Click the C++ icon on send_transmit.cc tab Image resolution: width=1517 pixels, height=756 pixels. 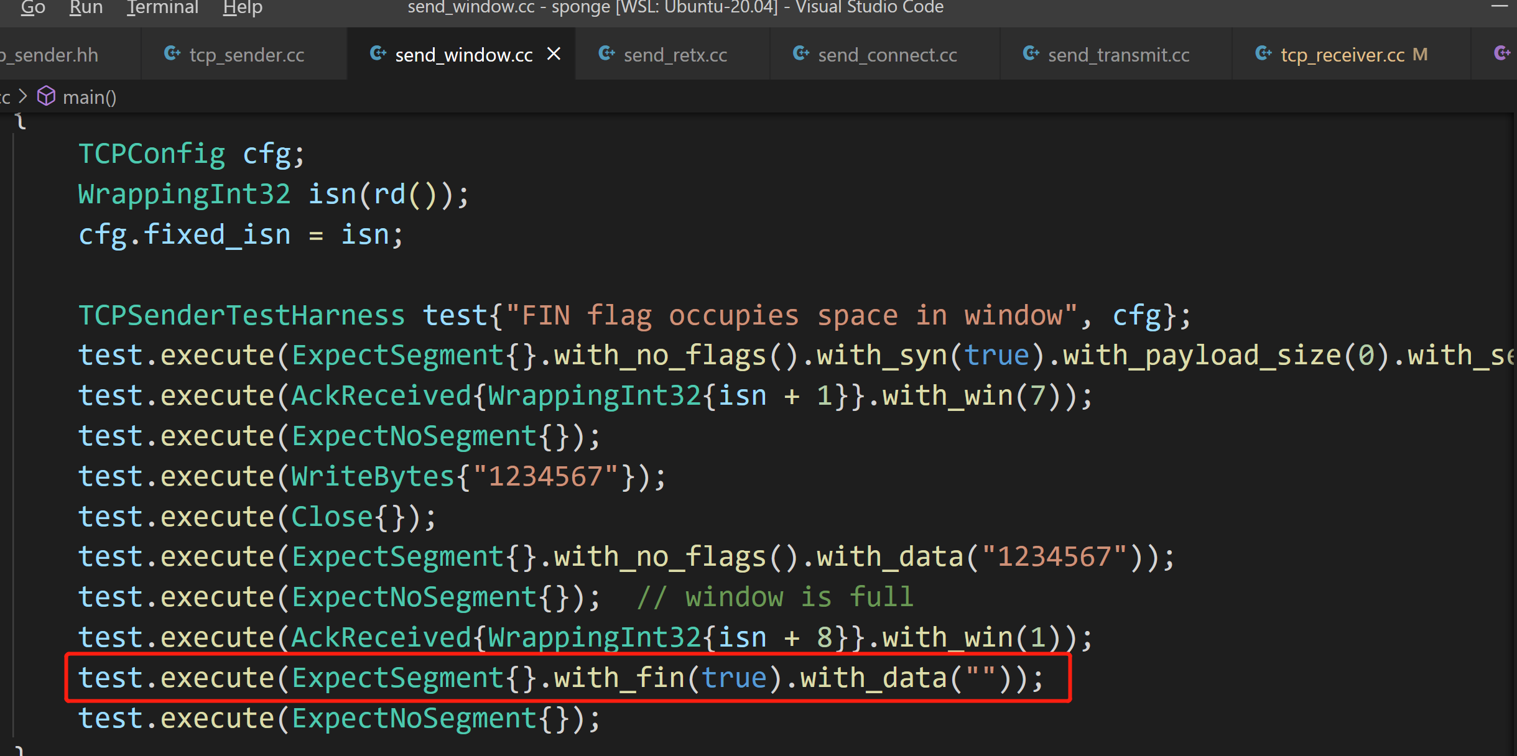point(1031,54)
